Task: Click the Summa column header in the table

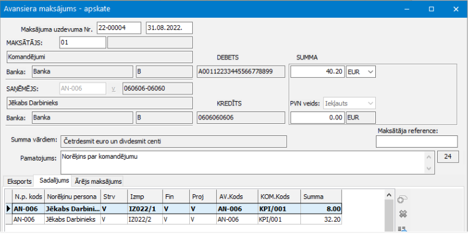Action: click(x=321, y=197)
